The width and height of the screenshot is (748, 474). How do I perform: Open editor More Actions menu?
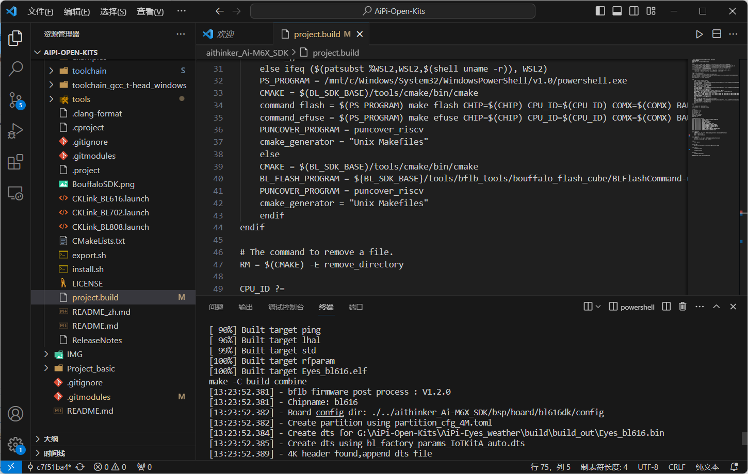coord(733,34)
